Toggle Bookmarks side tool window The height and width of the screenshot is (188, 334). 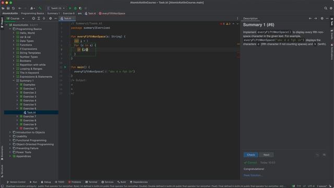[x=2, y=153]
